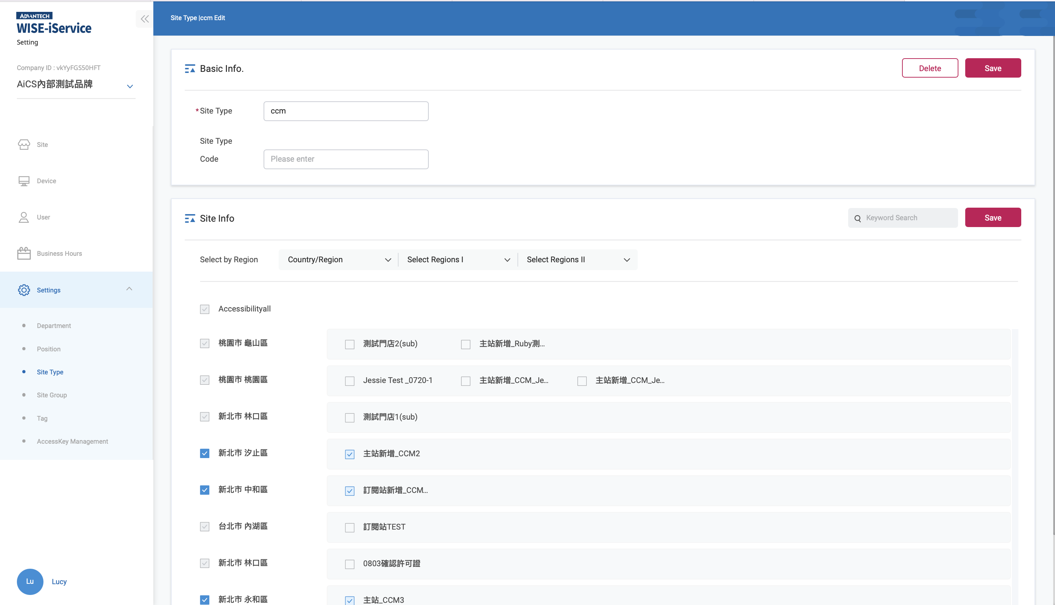The image size is (1055, 605).
Task: Click the Settings gear icon
Action: click(x=24, y=290)
